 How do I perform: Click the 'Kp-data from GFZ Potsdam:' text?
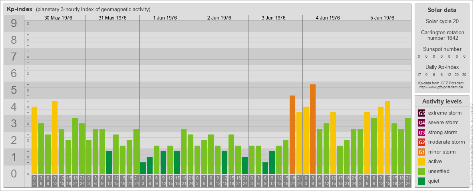[442, 83]
